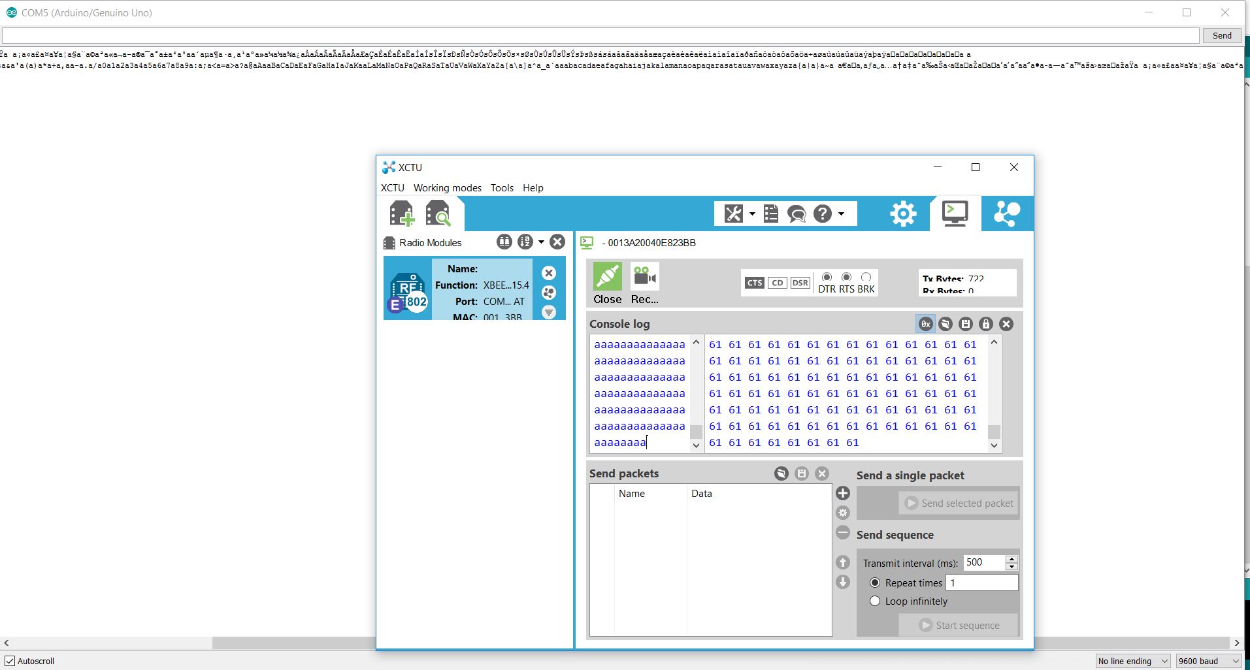
Task: Open the line ending dropdown
Action: coord(1132,660)
